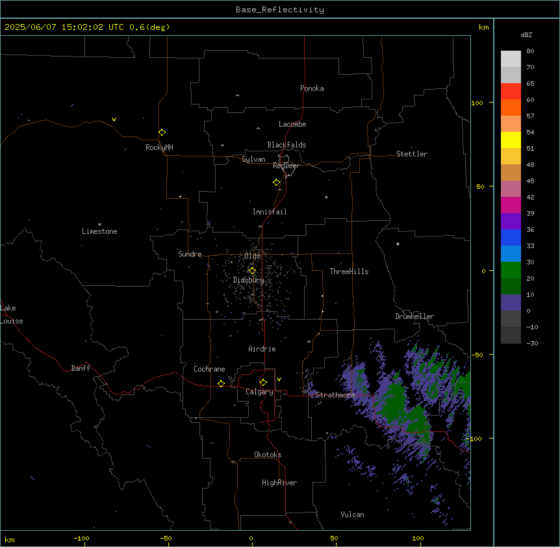This screenshot has width=560, height=547.
Task: Click the -30 value in the dBZ legend
Action: tap(532, 344)
